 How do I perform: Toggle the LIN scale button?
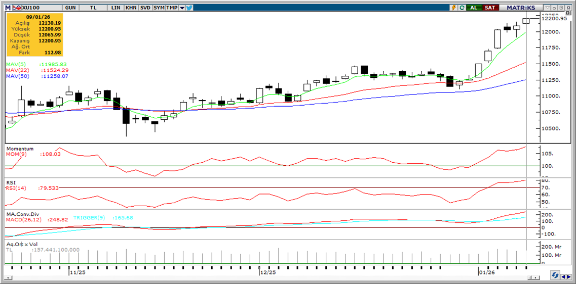(x=116, y=8)
